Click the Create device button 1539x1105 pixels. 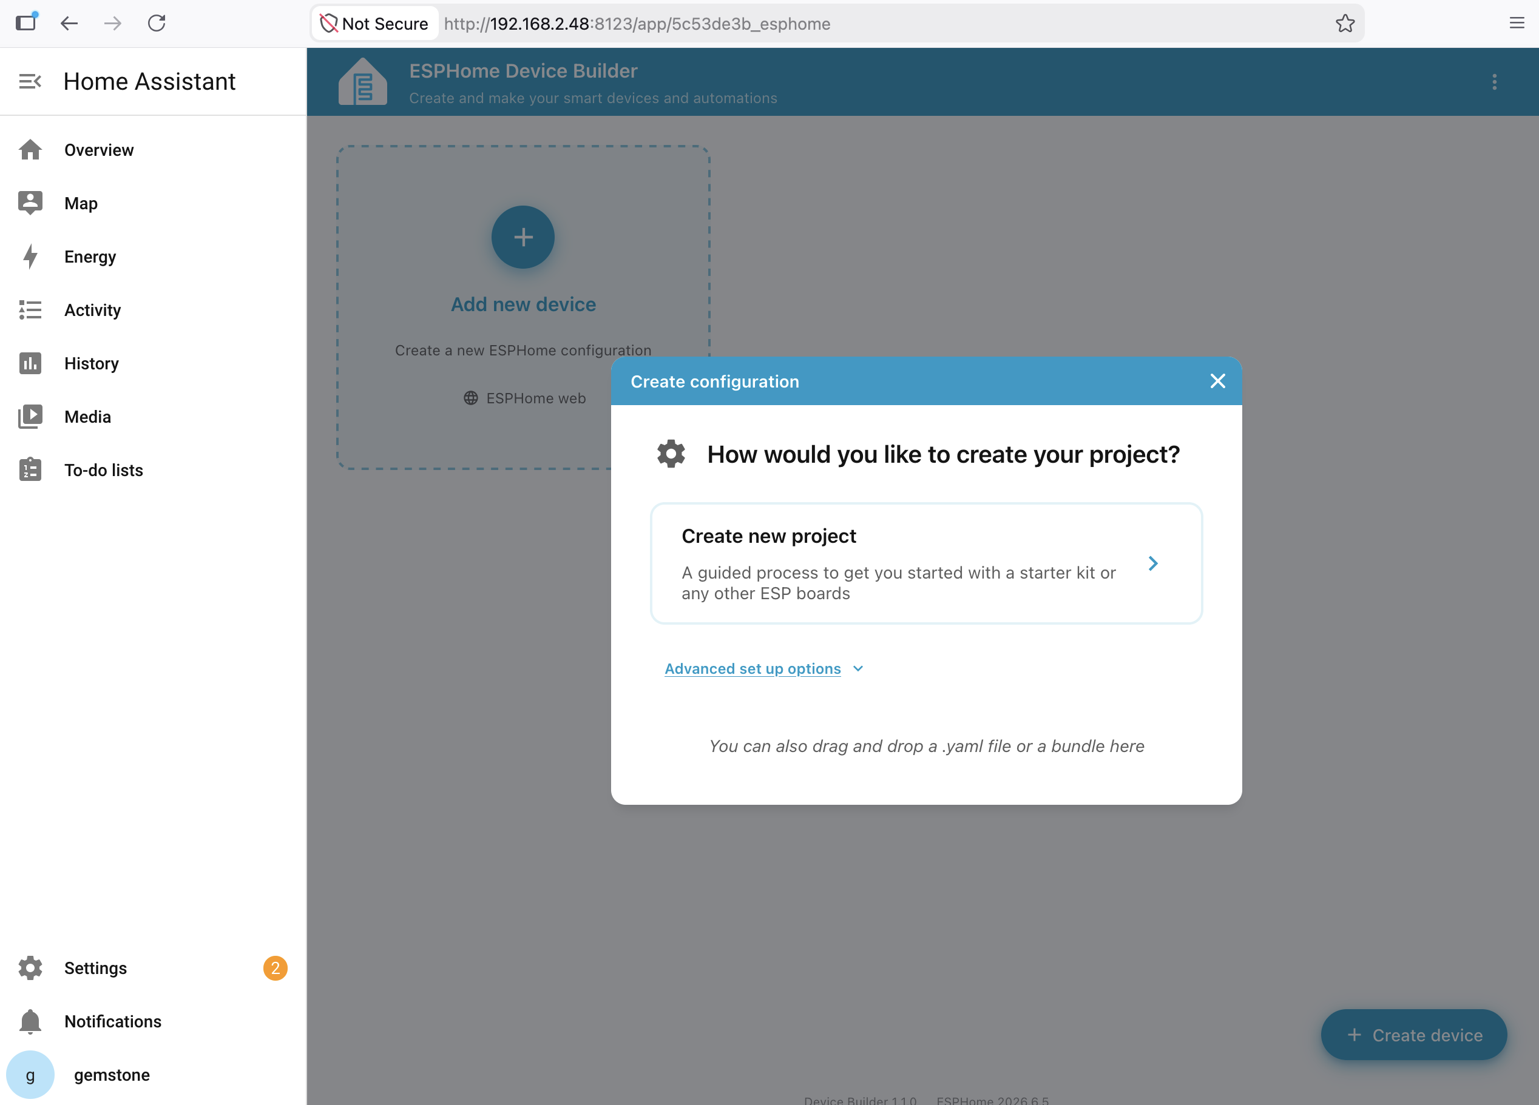pos(1414,1035)
